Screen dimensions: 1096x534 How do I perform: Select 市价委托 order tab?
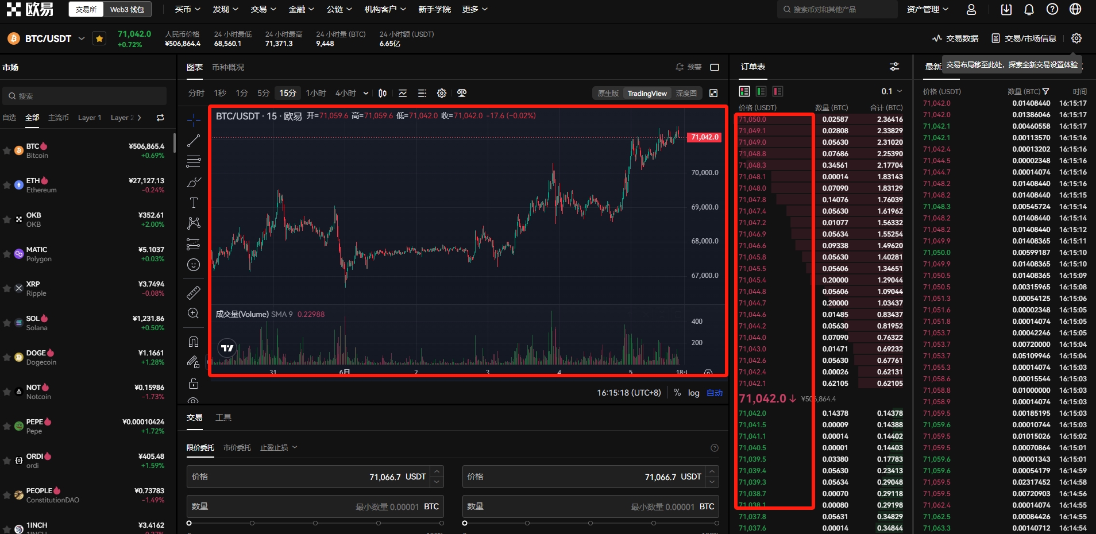(237, 447)
